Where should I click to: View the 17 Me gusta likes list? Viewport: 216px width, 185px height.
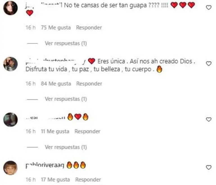[55, 179]
